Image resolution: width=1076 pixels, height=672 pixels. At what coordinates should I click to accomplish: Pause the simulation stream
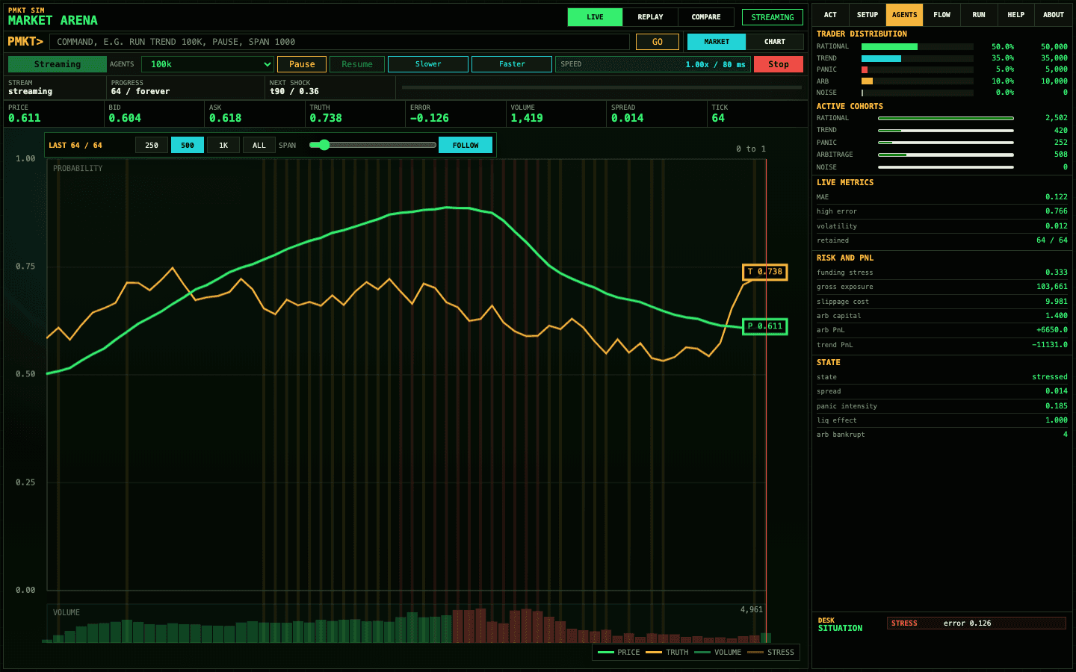click(302, 64)
